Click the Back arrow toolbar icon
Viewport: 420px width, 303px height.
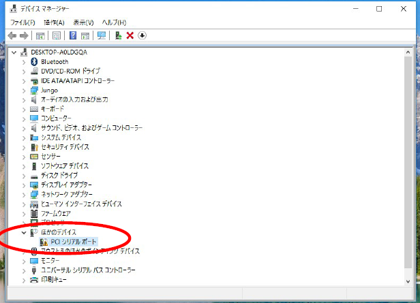(x=12, y=35)
